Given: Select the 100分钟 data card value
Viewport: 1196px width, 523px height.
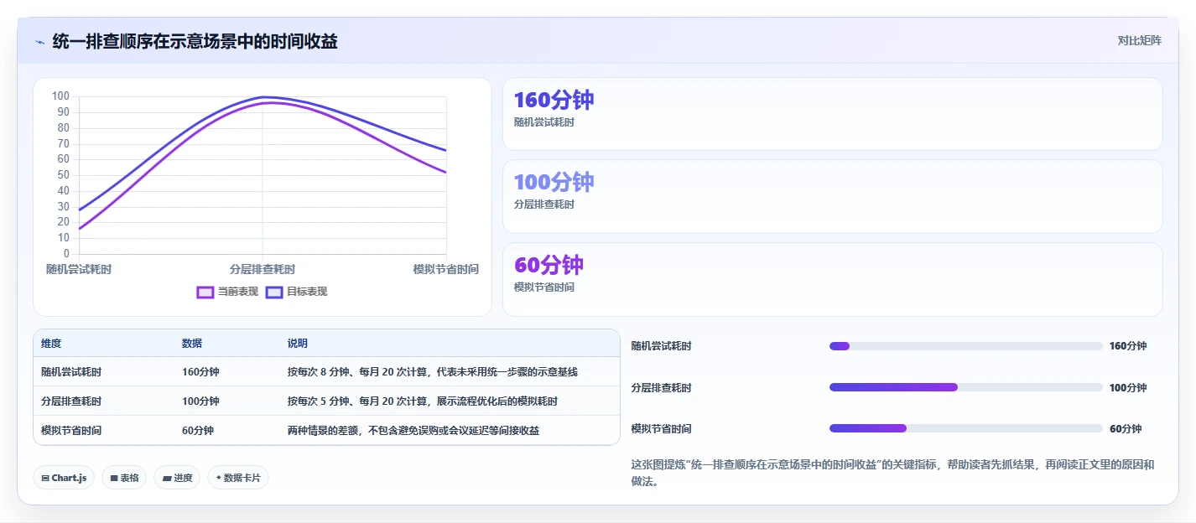Looking at the screenshot, I should click(x=554, y=182).
